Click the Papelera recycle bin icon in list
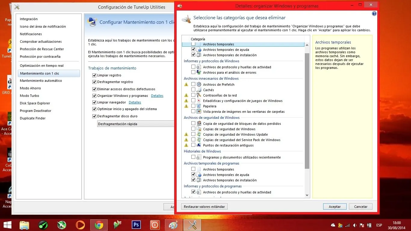 tap(199, 106)
